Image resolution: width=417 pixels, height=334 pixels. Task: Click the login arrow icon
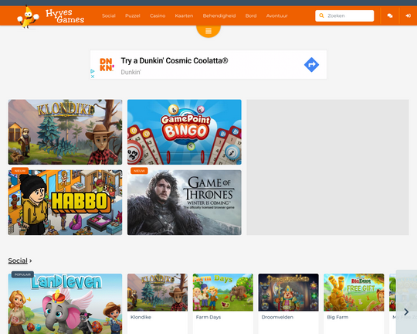coord(409,15)
